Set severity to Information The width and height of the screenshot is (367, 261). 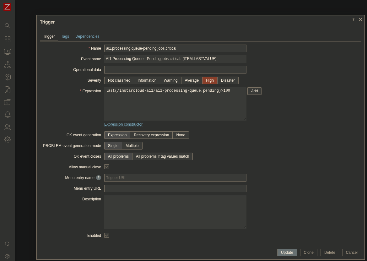coord(147,80)
